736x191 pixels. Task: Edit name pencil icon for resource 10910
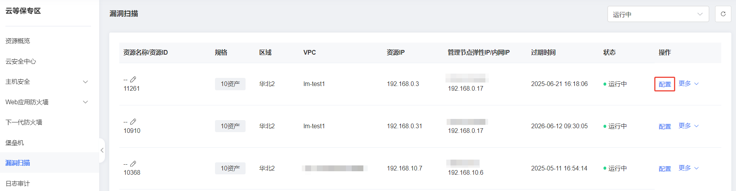tap(133, 122)
